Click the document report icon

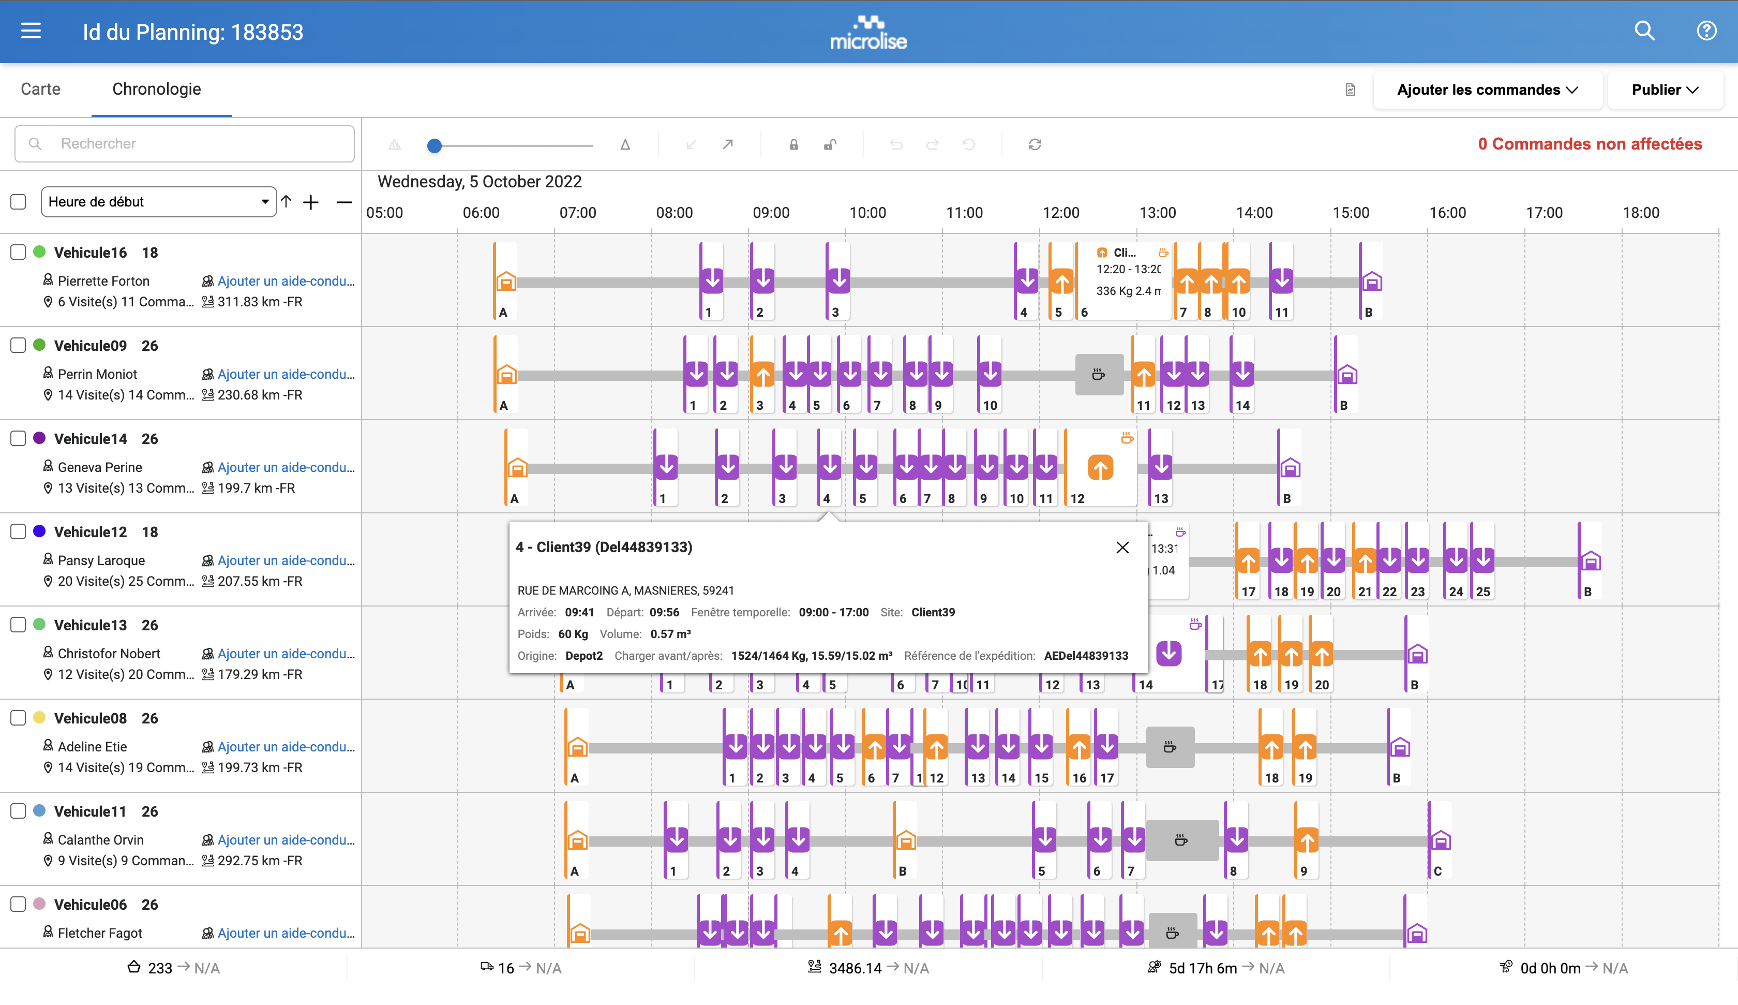pyautogui.click(x=1350, y=90)
